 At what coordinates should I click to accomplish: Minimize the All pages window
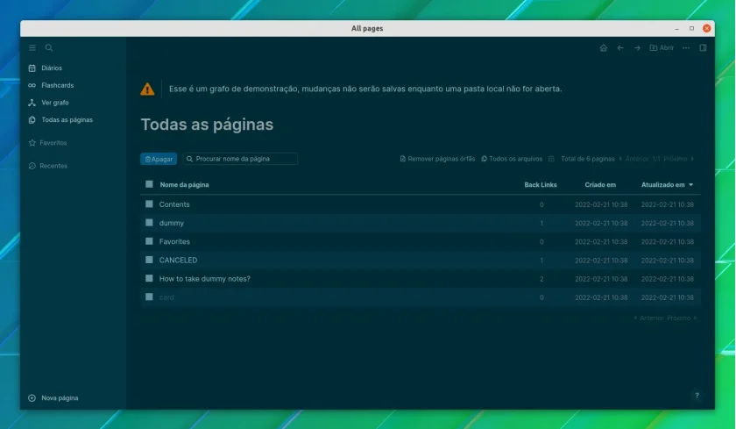[x=676, y=29]
